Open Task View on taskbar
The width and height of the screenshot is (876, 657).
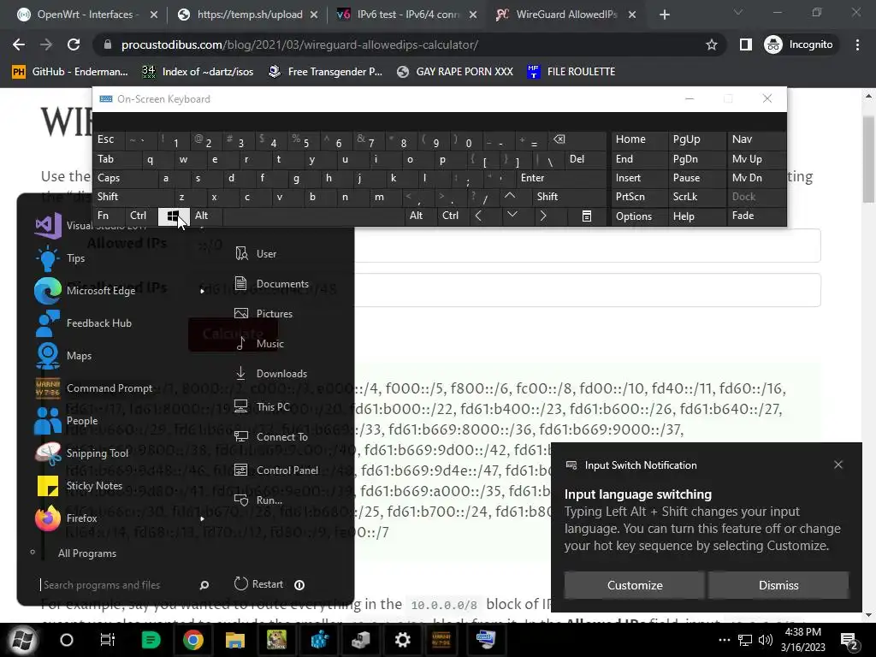[107, 640]
